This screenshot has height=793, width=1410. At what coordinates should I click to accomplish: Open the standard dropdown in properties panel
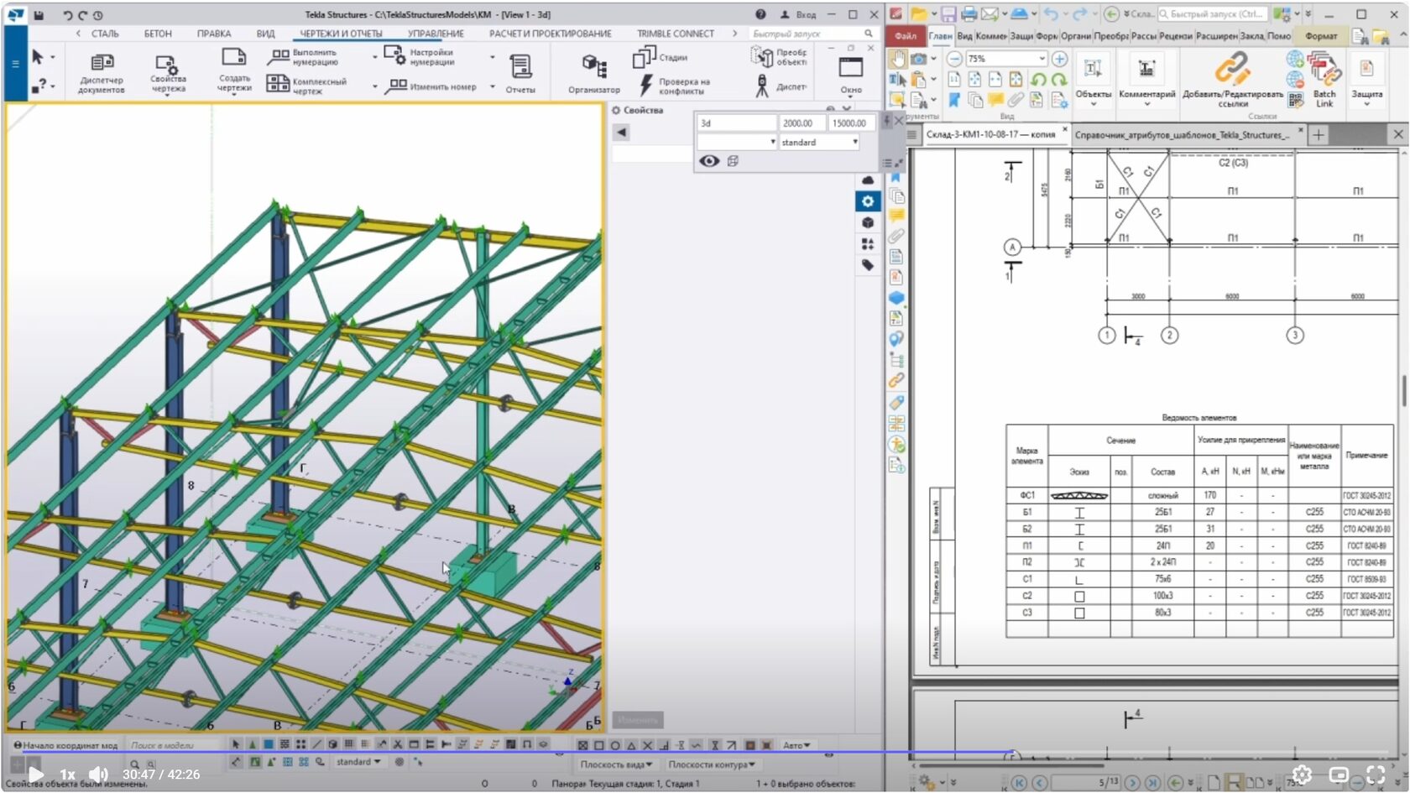pyautogui.click(x=818, y=143)
